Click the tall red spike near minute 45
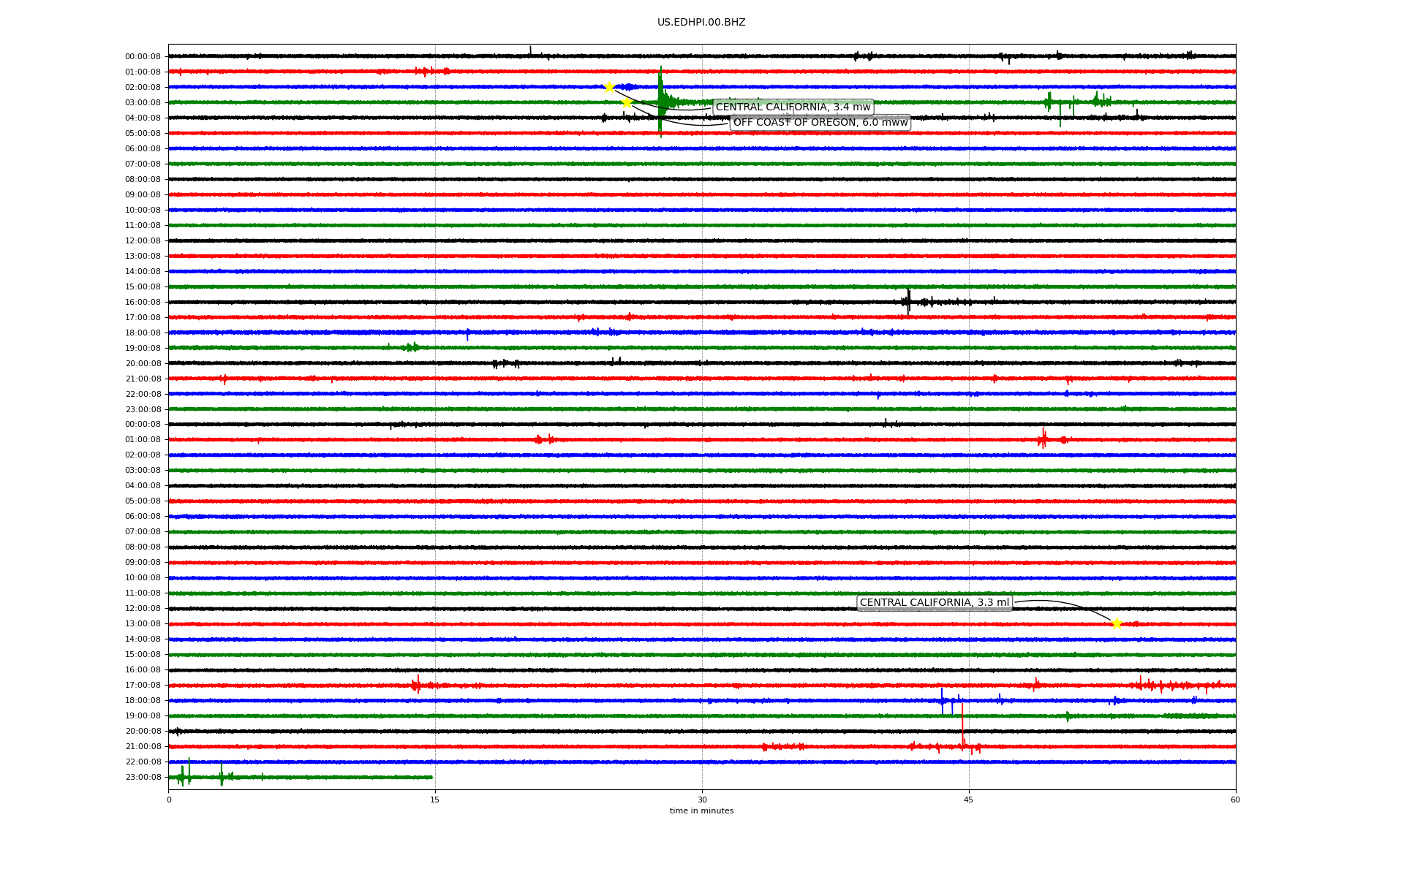Image resolution: width=1404 pixels, height=877 pixels. click(x=962, y=724)
